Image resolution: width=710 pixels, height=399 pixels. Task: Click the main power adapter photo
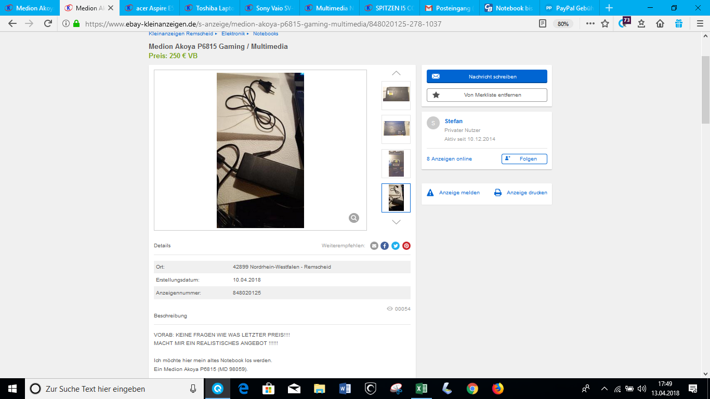(260, 150)
